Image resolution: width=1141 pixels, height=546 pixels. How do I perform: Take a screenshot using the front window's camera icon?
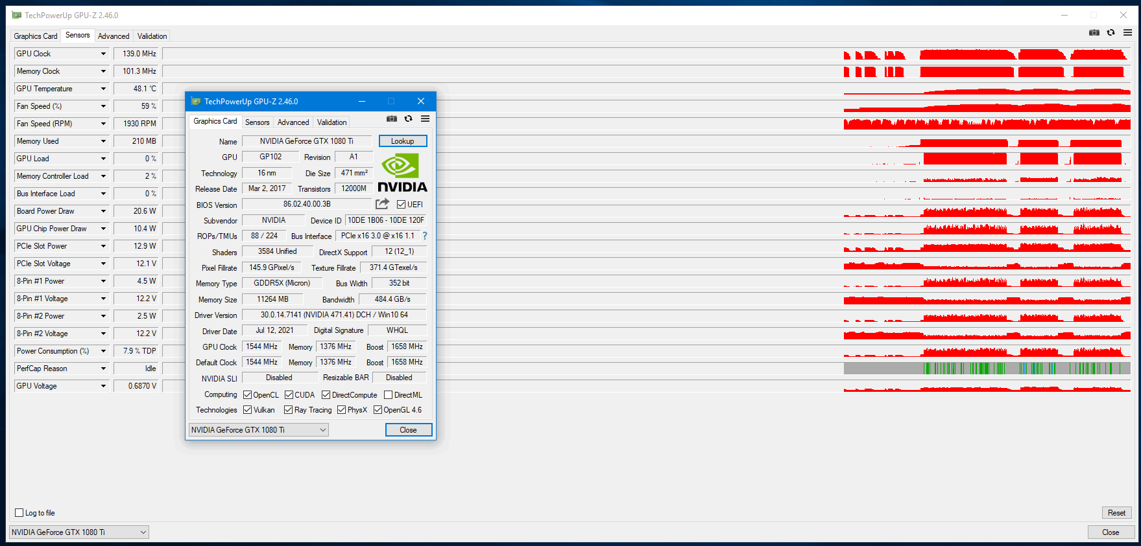point(392,119)
